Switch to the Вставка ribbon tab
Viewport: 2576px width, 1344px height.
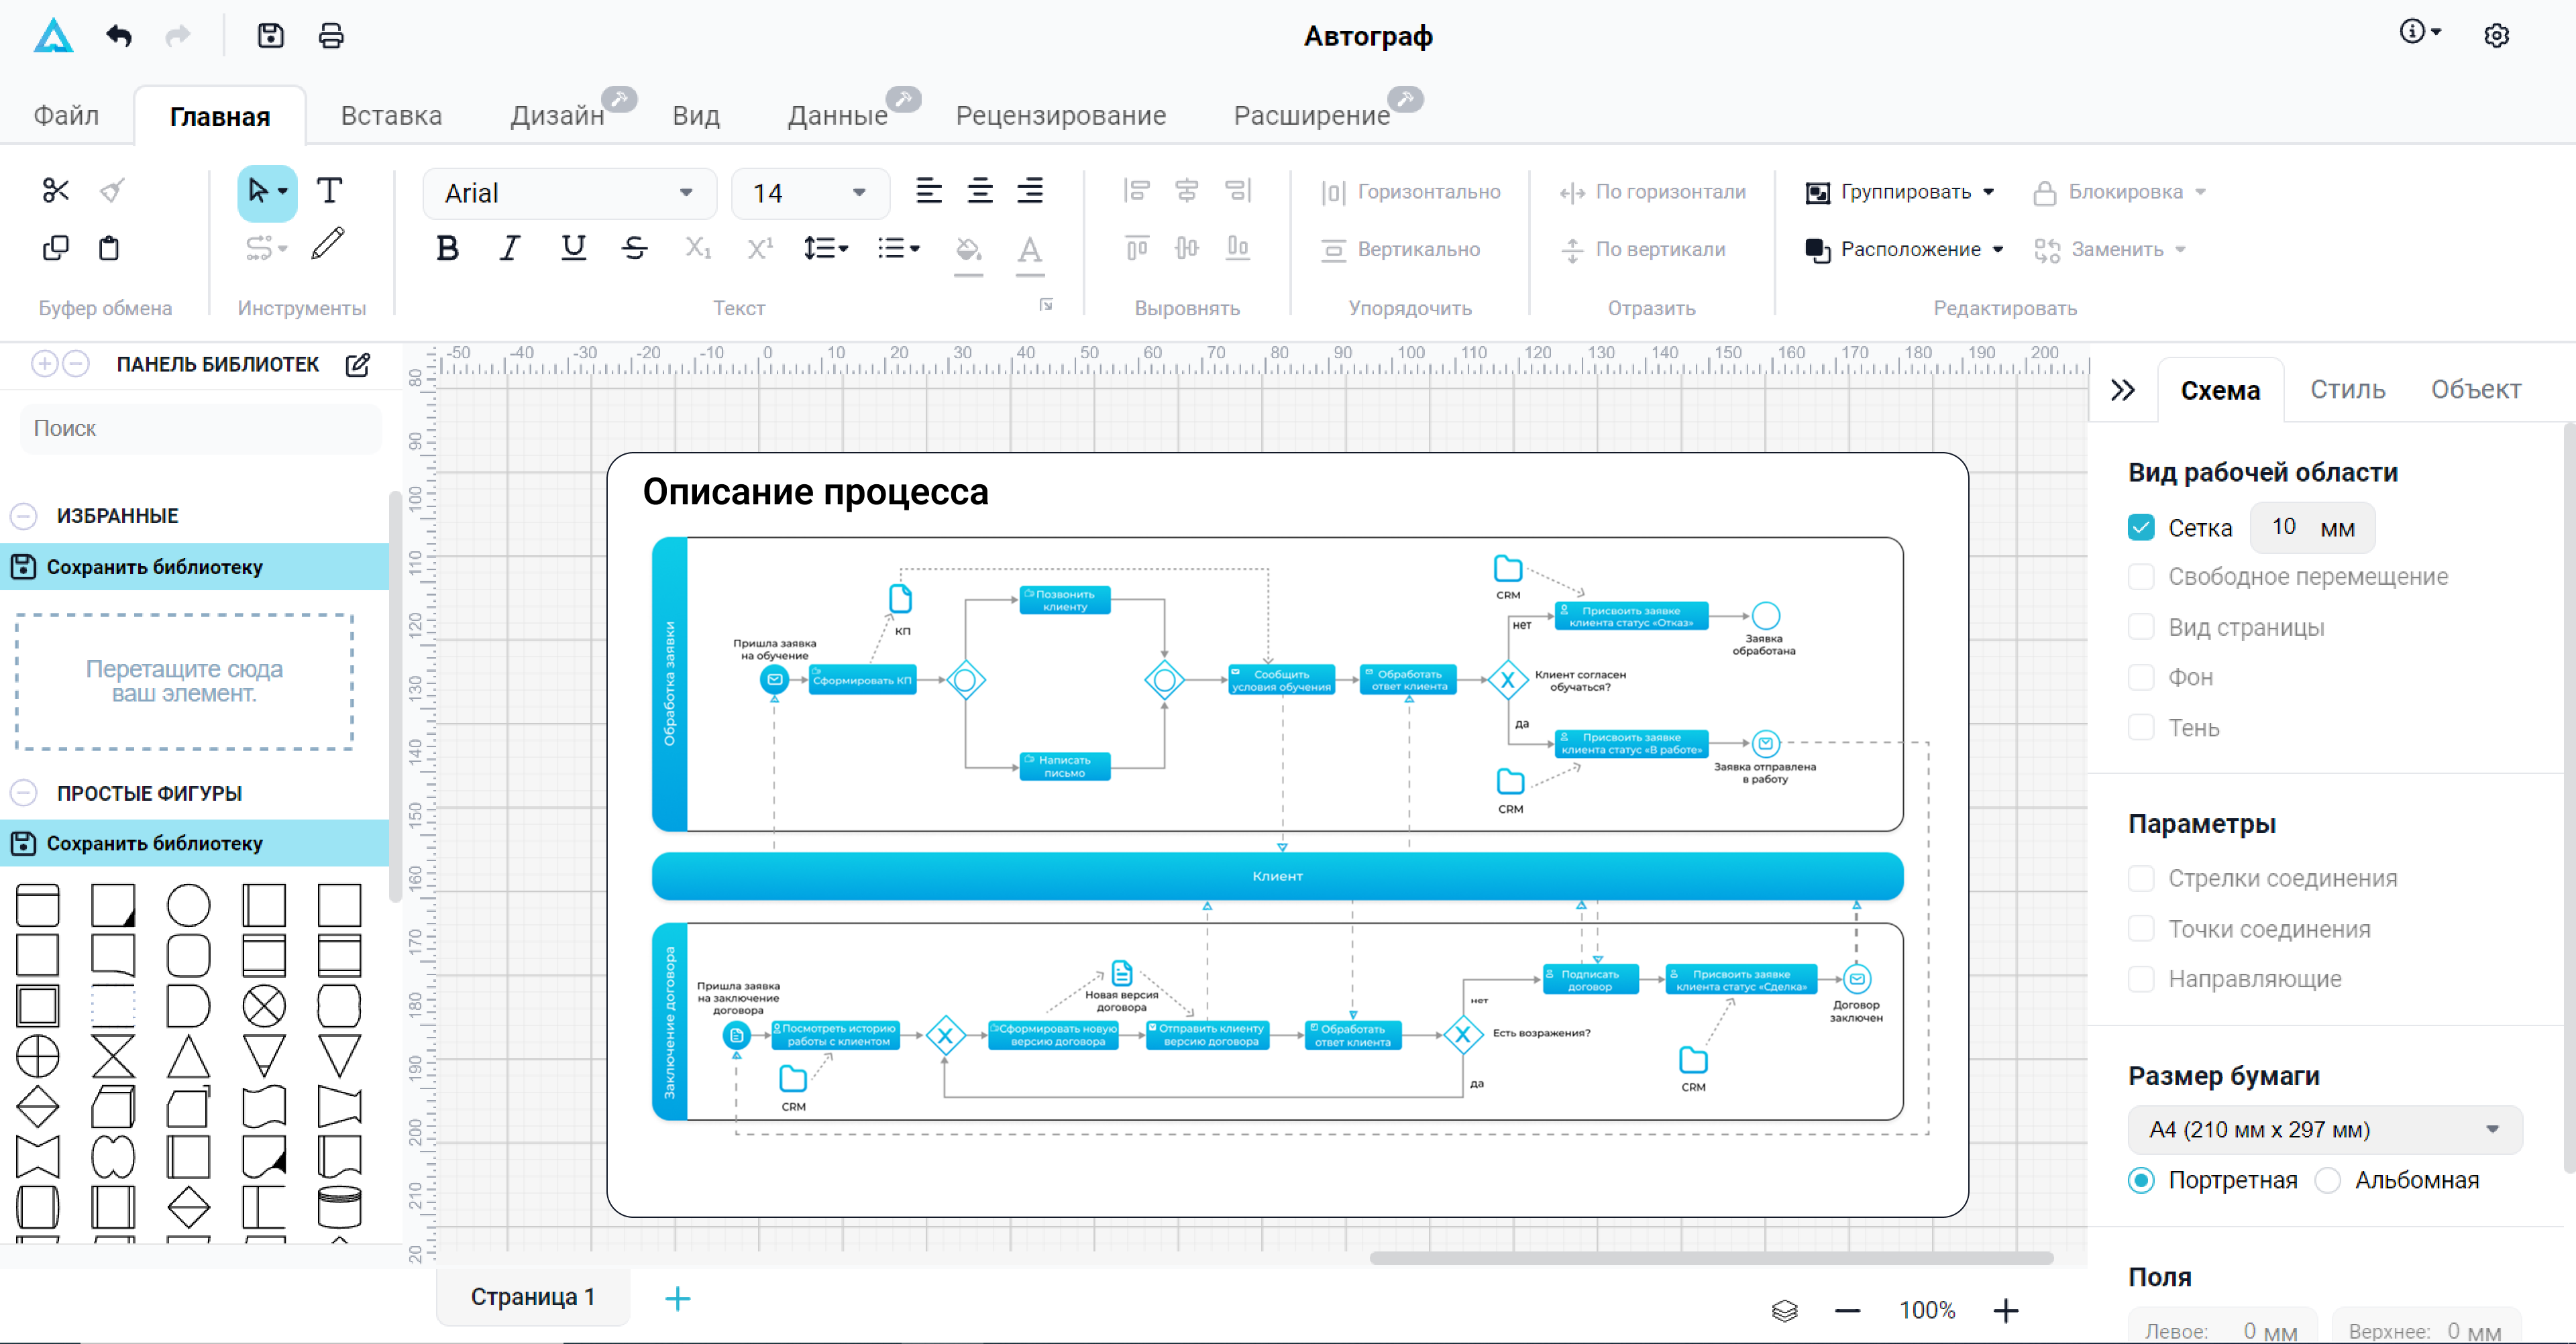tap(391, 116)
